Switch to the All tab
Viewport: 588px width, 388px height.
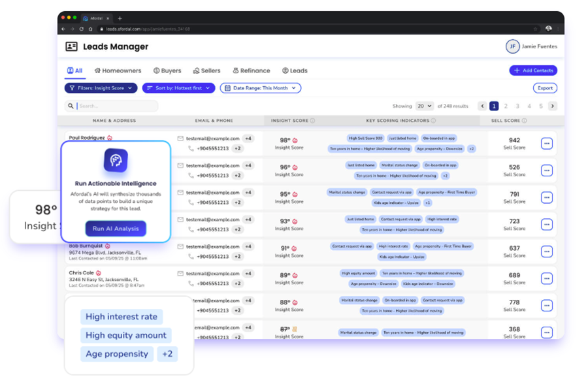coord(75,71)
